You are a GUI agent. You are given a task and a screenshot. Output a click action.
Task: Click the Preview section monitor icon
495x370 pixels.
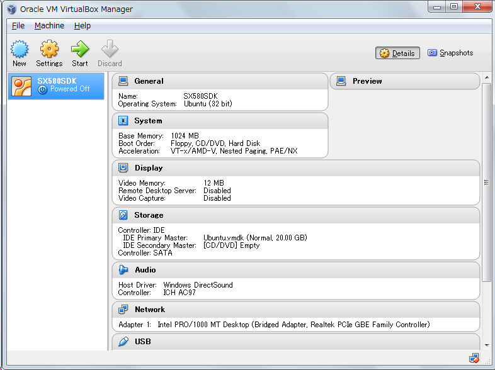341,81
